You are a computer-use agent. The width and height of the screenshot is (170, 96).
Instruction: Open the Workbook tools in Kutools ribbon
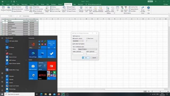coord(3,9)
